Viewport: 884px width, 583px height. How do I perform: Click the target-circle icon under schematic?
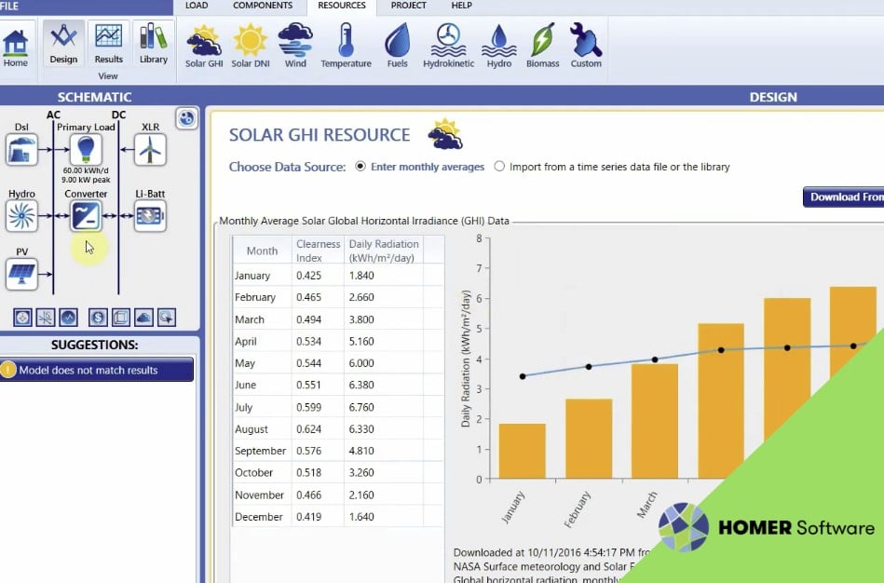[22, 318]
